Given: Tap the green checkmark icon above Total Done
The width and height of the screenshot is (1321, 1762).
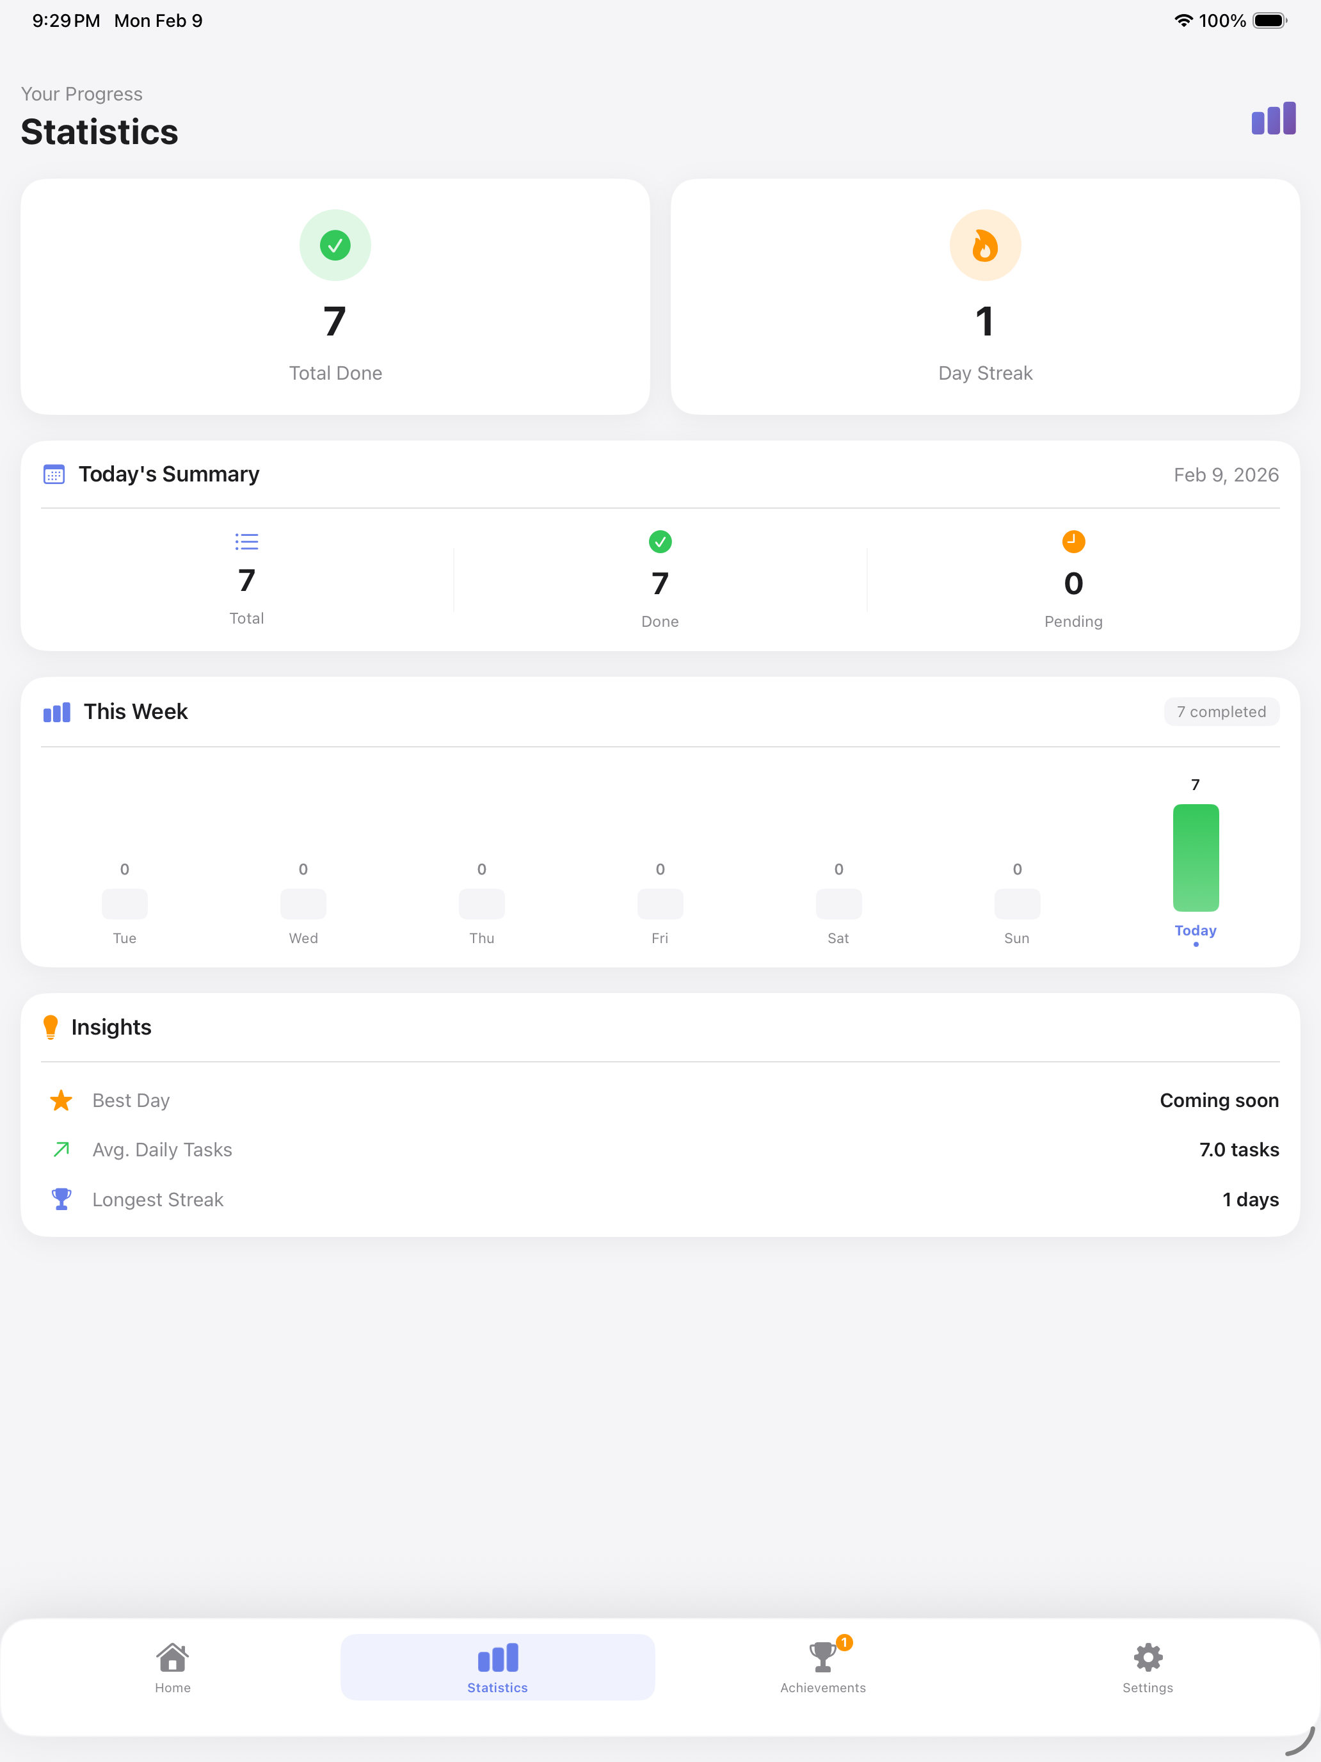Looking at the screenshot, I should click(335, 245).
